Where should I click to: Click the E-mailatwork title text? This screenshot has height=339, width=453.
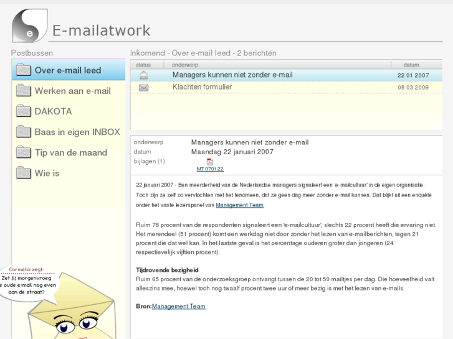101,30
